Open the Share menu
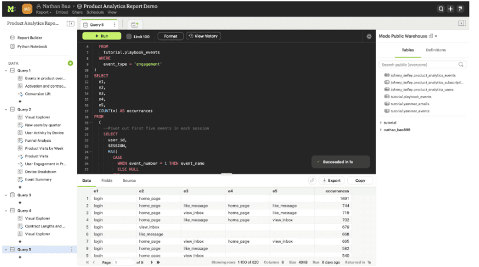 click(77, 12)
